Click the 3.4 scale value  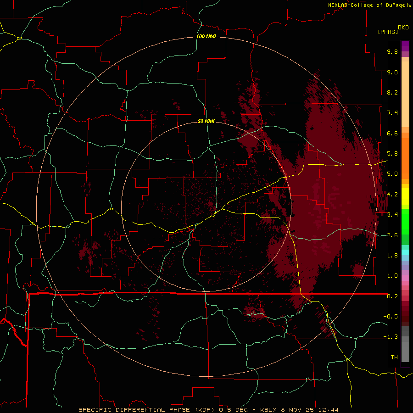click(392, 215)
